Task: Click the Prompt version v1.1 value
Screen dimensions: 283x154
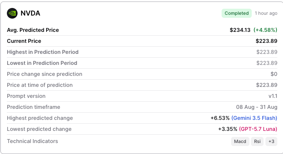Action: coord(273,96)
